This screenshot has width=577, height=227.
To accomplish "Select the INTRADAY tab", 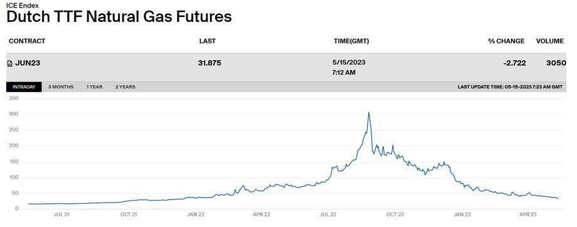I will coord(24,87).
